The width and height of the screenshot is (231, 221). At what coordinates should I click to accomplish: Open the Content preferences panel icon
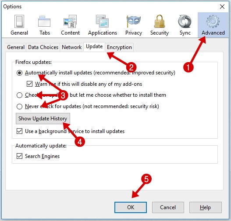click(70, 25)
